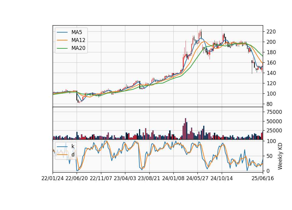This screenshot has width=292, height=210.
Task: Click the 120 price axis label
Action: pos(271,83)
